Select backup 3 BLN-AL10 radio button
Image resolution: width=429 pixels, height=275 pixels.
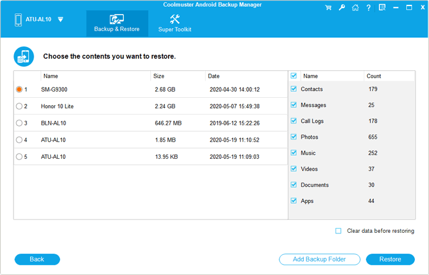(19, 123)
